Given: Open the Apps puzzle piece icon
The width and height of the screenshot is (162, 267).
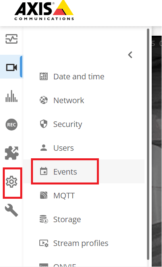Looking at the screenshot, I should pos(12,153).
